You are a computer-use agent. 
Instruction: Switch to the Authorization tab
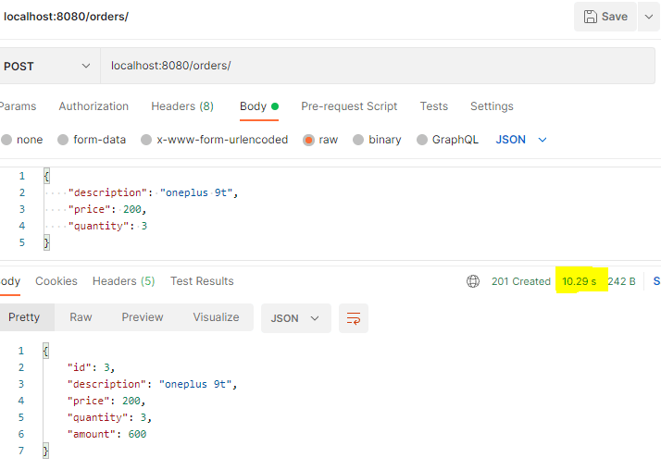(94, 106)
